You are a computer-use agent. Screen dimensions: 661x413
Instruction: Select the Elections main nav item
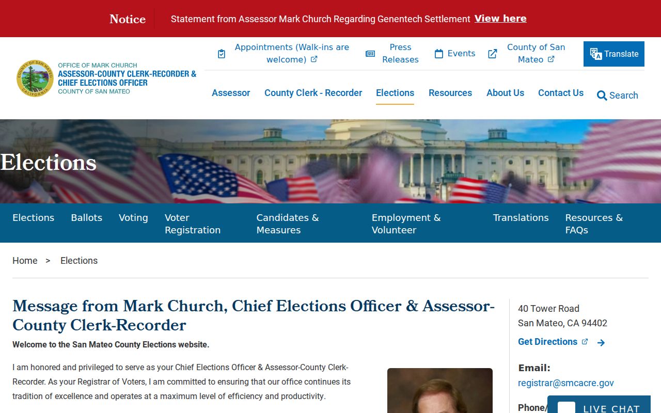point(395,93)
